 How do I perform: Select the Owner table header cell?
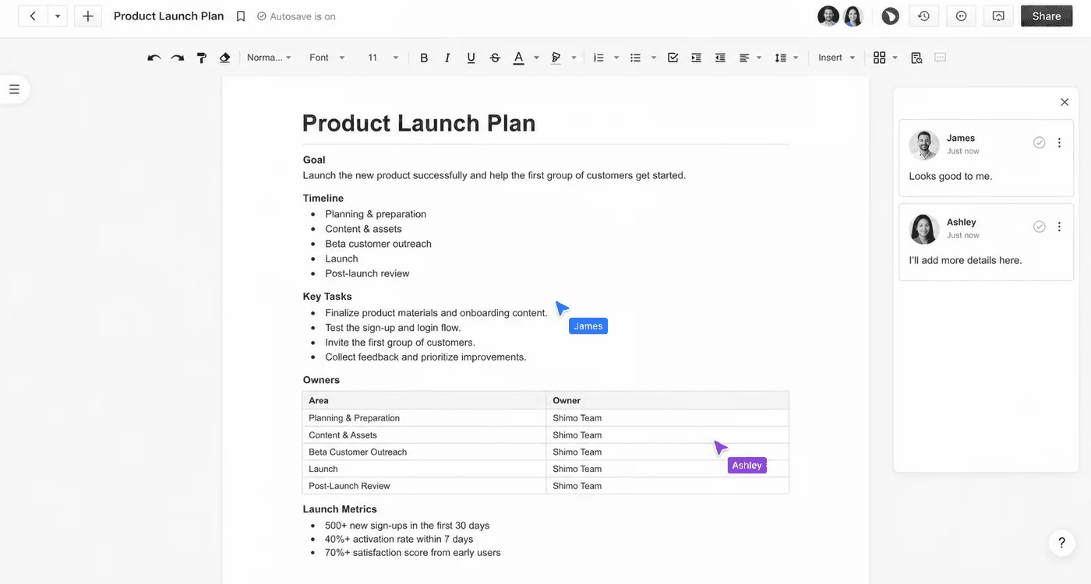click(x=668, y=400)
